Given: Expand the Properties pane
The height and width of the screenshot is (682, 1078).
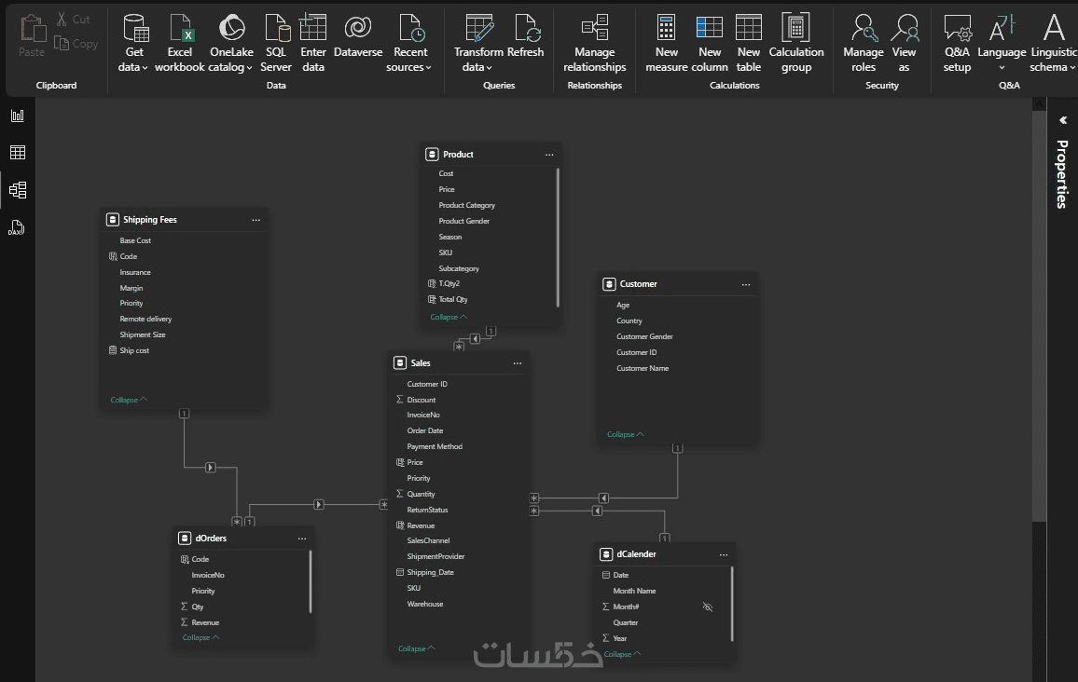Looking at the screenshot, I should point(1063,120).
